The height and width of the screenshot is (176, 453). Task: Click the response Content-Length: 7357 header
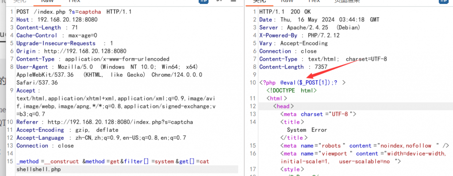(x=293, y=67)
